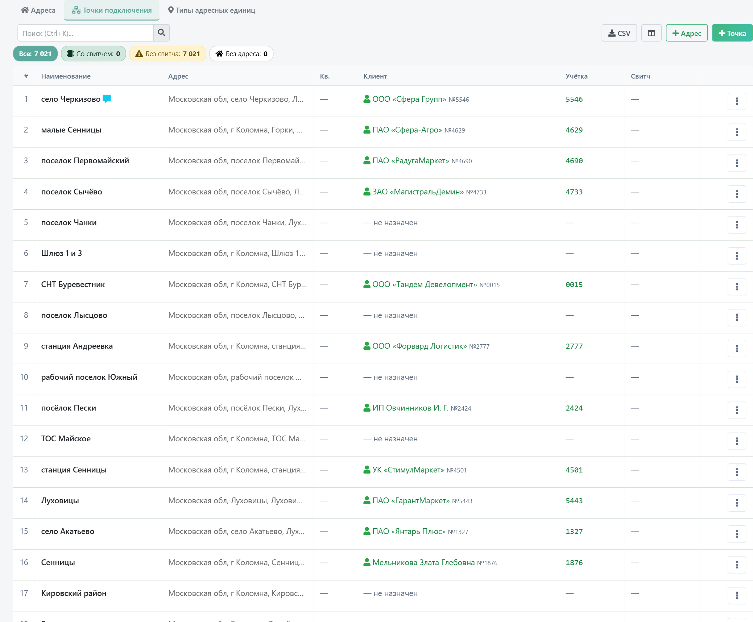This screenshot has width=753, height=622.
Task: Open account number 4733
Action: (x=574, y=192)
